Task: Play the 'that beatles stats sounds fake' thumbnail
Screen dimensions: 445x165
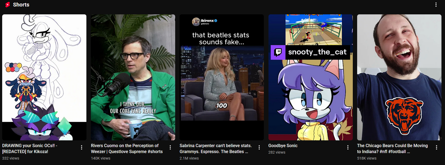Action: [x=222, y=77]
